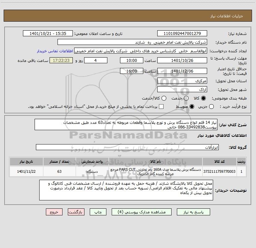Click the remaining time field 17:22:23
Viewport: 256px width, 248px height.
pos(61,60)
